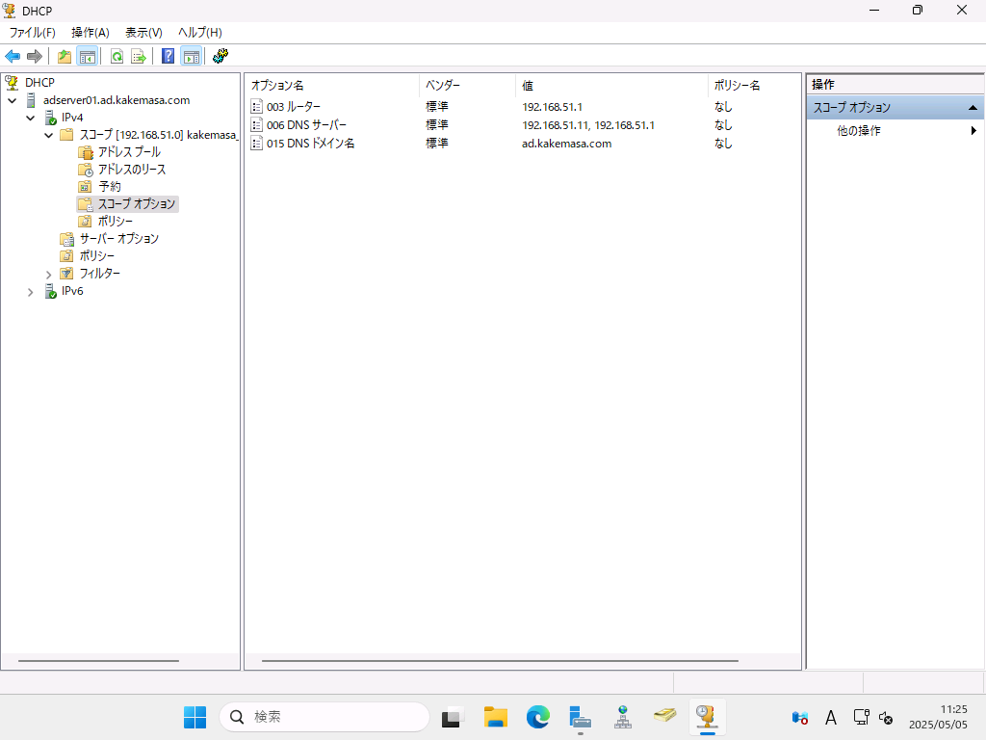
Task: Select スコープ オプション tree item
Action: (137, 204)
